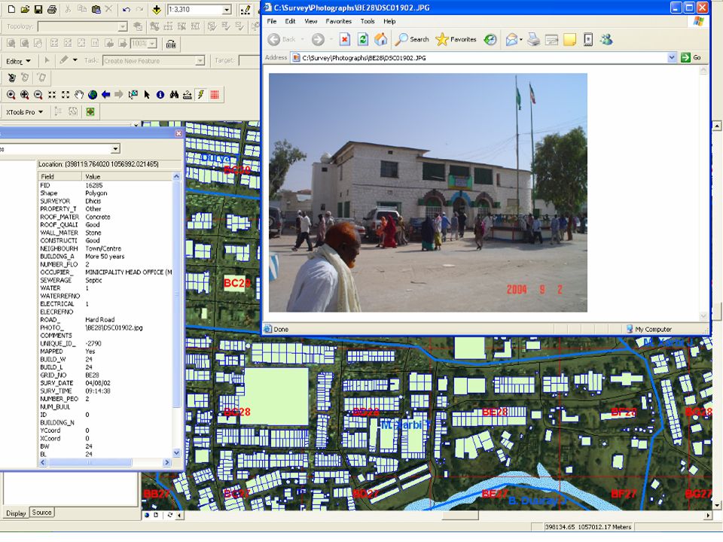This screenshot has height=542, width=723.
Task: Open the Find binoculars tool
Action: [174, 95]
